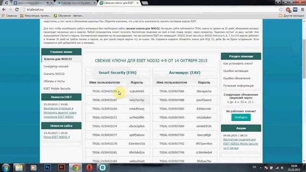Click the Chrome taskbar icon

[76, 168]
